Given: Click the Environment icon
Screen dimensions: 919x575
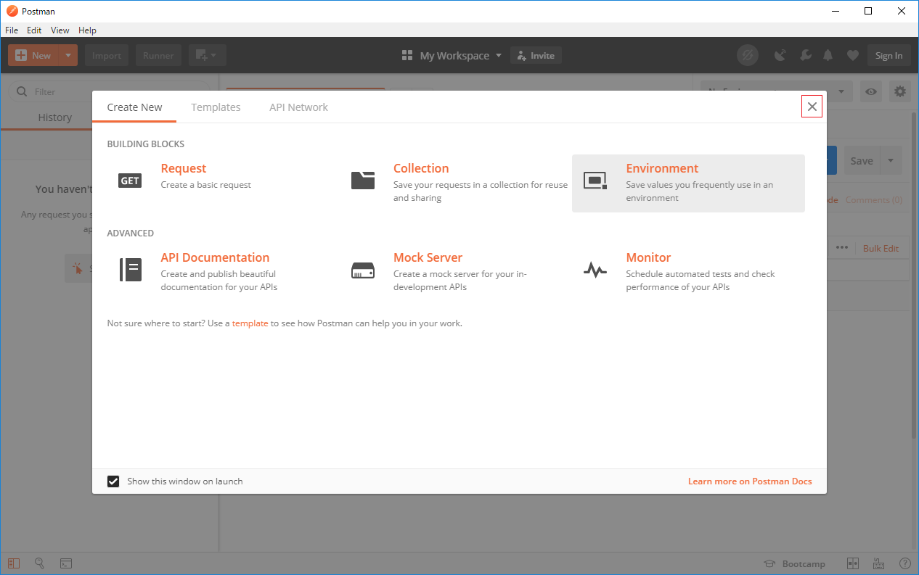Looking at the screenshot, I should tap(595, 181).
